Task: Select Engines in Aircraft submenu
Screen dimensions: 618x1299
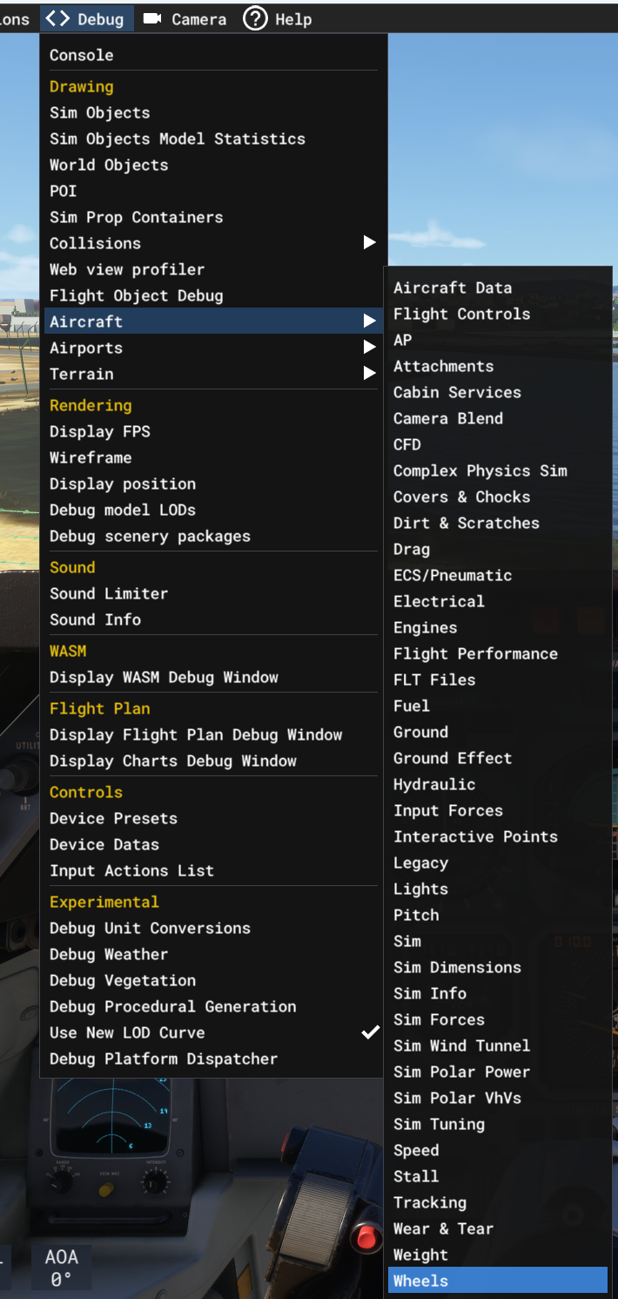Action: [x=425, y=627]
